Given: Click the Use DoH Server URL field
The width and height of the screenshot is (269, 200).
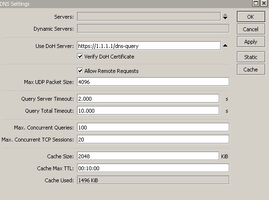Looking at the screenshot, I should 149,46.
